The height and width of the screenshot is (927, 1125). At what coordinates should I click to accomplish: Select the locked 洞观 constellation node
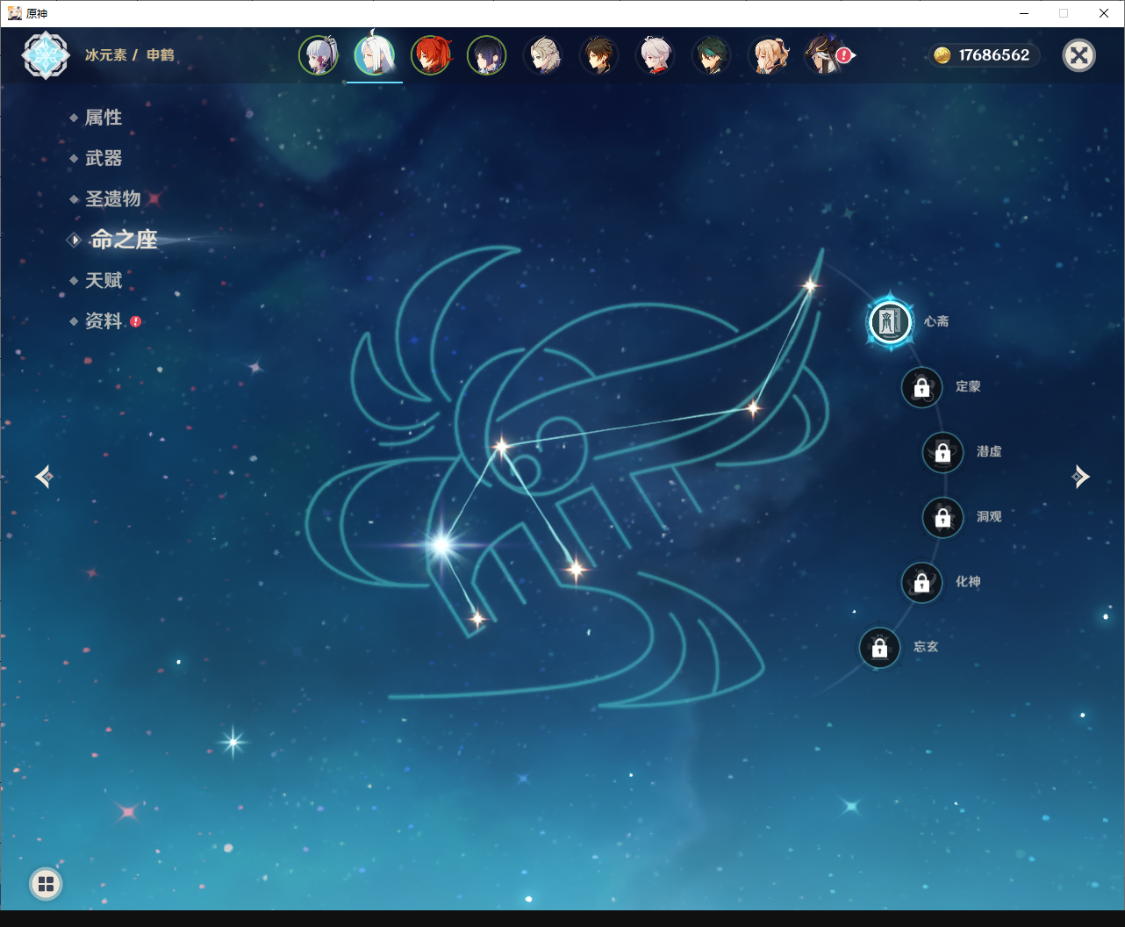[x=943, y=517]
